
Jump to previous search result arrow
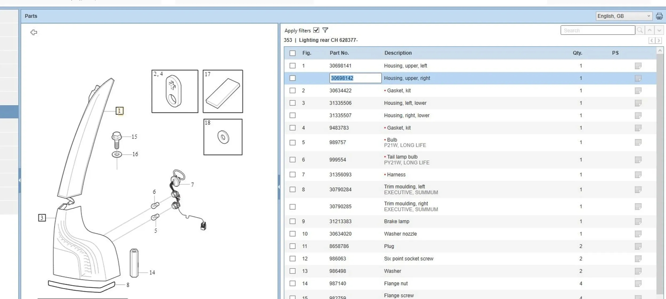point(649,30)
